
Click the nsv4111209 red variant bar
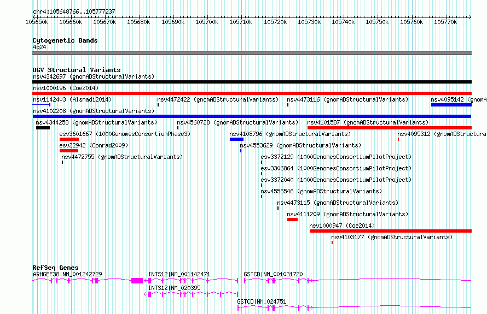(292, 220)
